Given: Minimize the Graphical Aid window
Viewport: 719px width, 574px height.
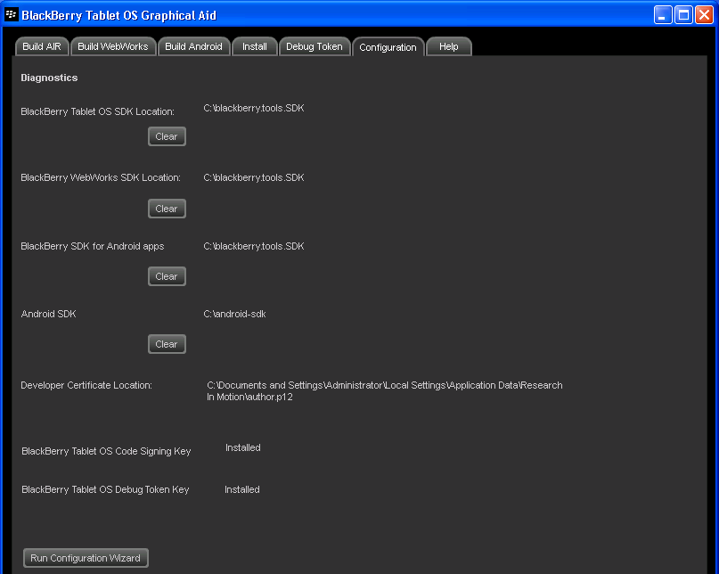Looking at the screenshot, I should [x=663, y=14].
